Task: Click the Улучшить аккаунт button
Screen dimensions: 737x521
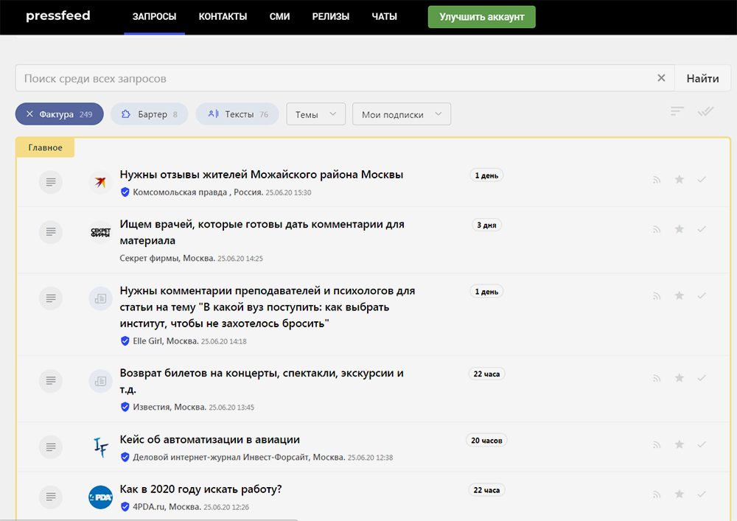Action: 481,17
